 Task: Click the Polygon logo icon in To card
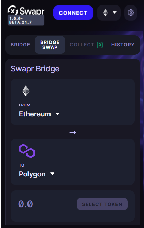click(27, 151)
